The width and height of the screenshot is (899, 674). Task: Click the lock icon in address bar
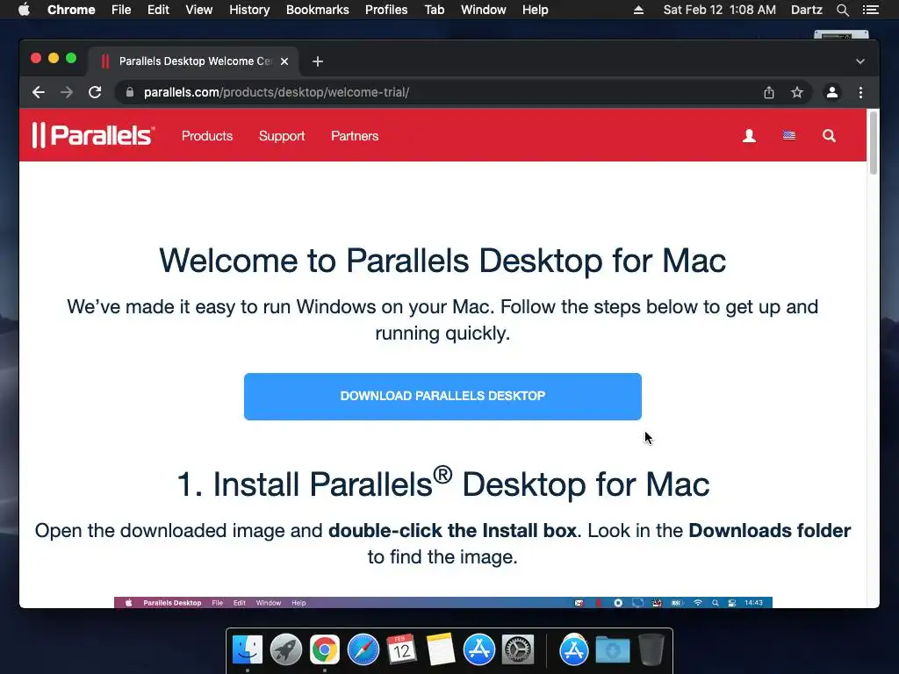click(130, 92)
